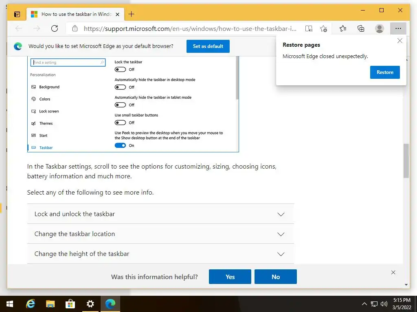The image size is (417, 312).
Task: Click the Edge logo in default browser bar
Action: (18, 46)
